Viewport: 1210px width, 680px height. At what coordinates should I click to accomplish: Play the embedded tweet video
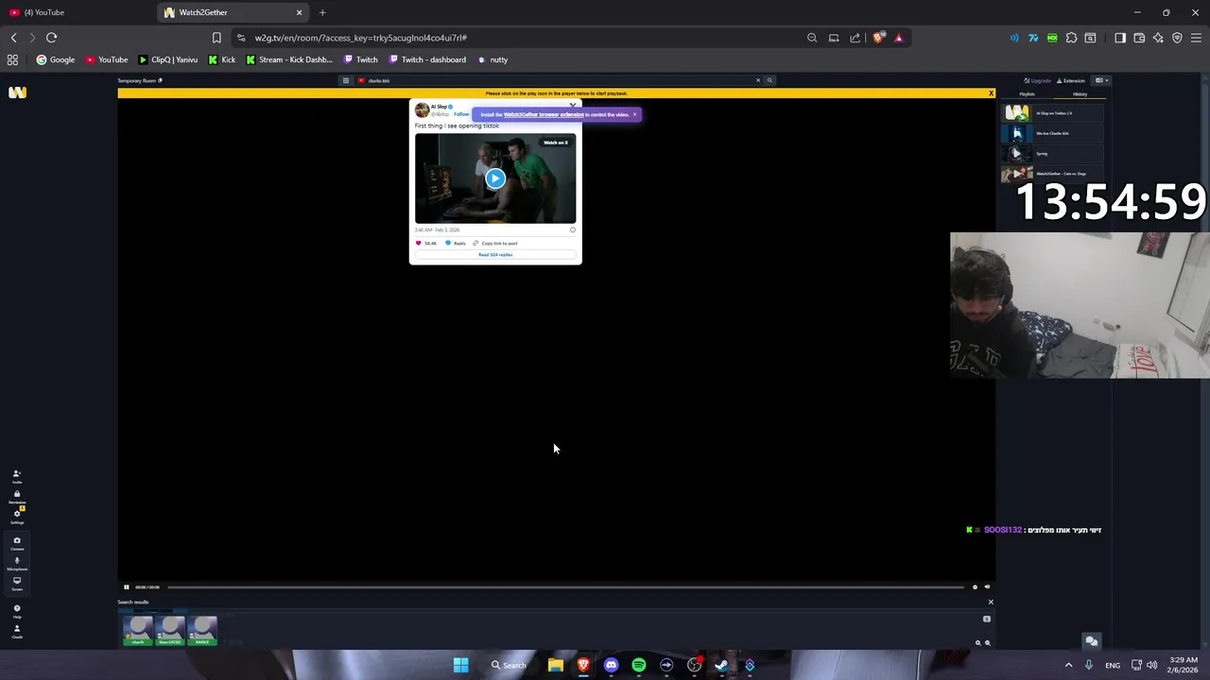[x=495, y=178]
